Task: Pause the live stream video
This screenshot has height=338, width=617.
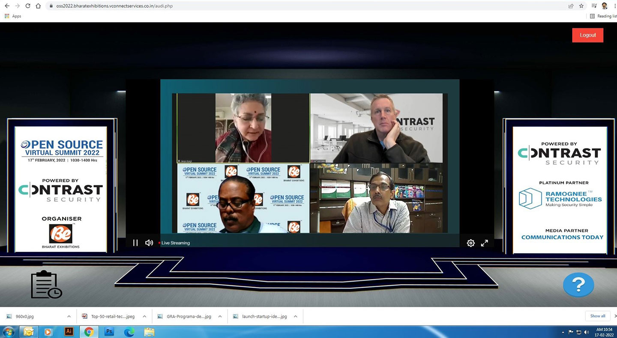Action: point(135,243)
